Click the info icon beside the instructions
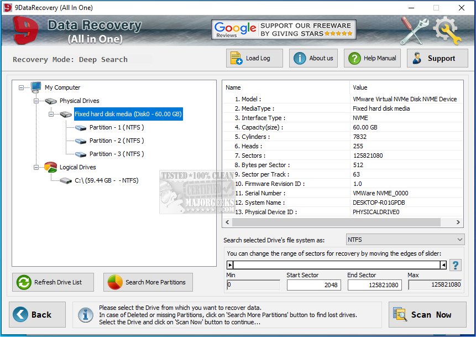476x337 pixels. (86, 315)
